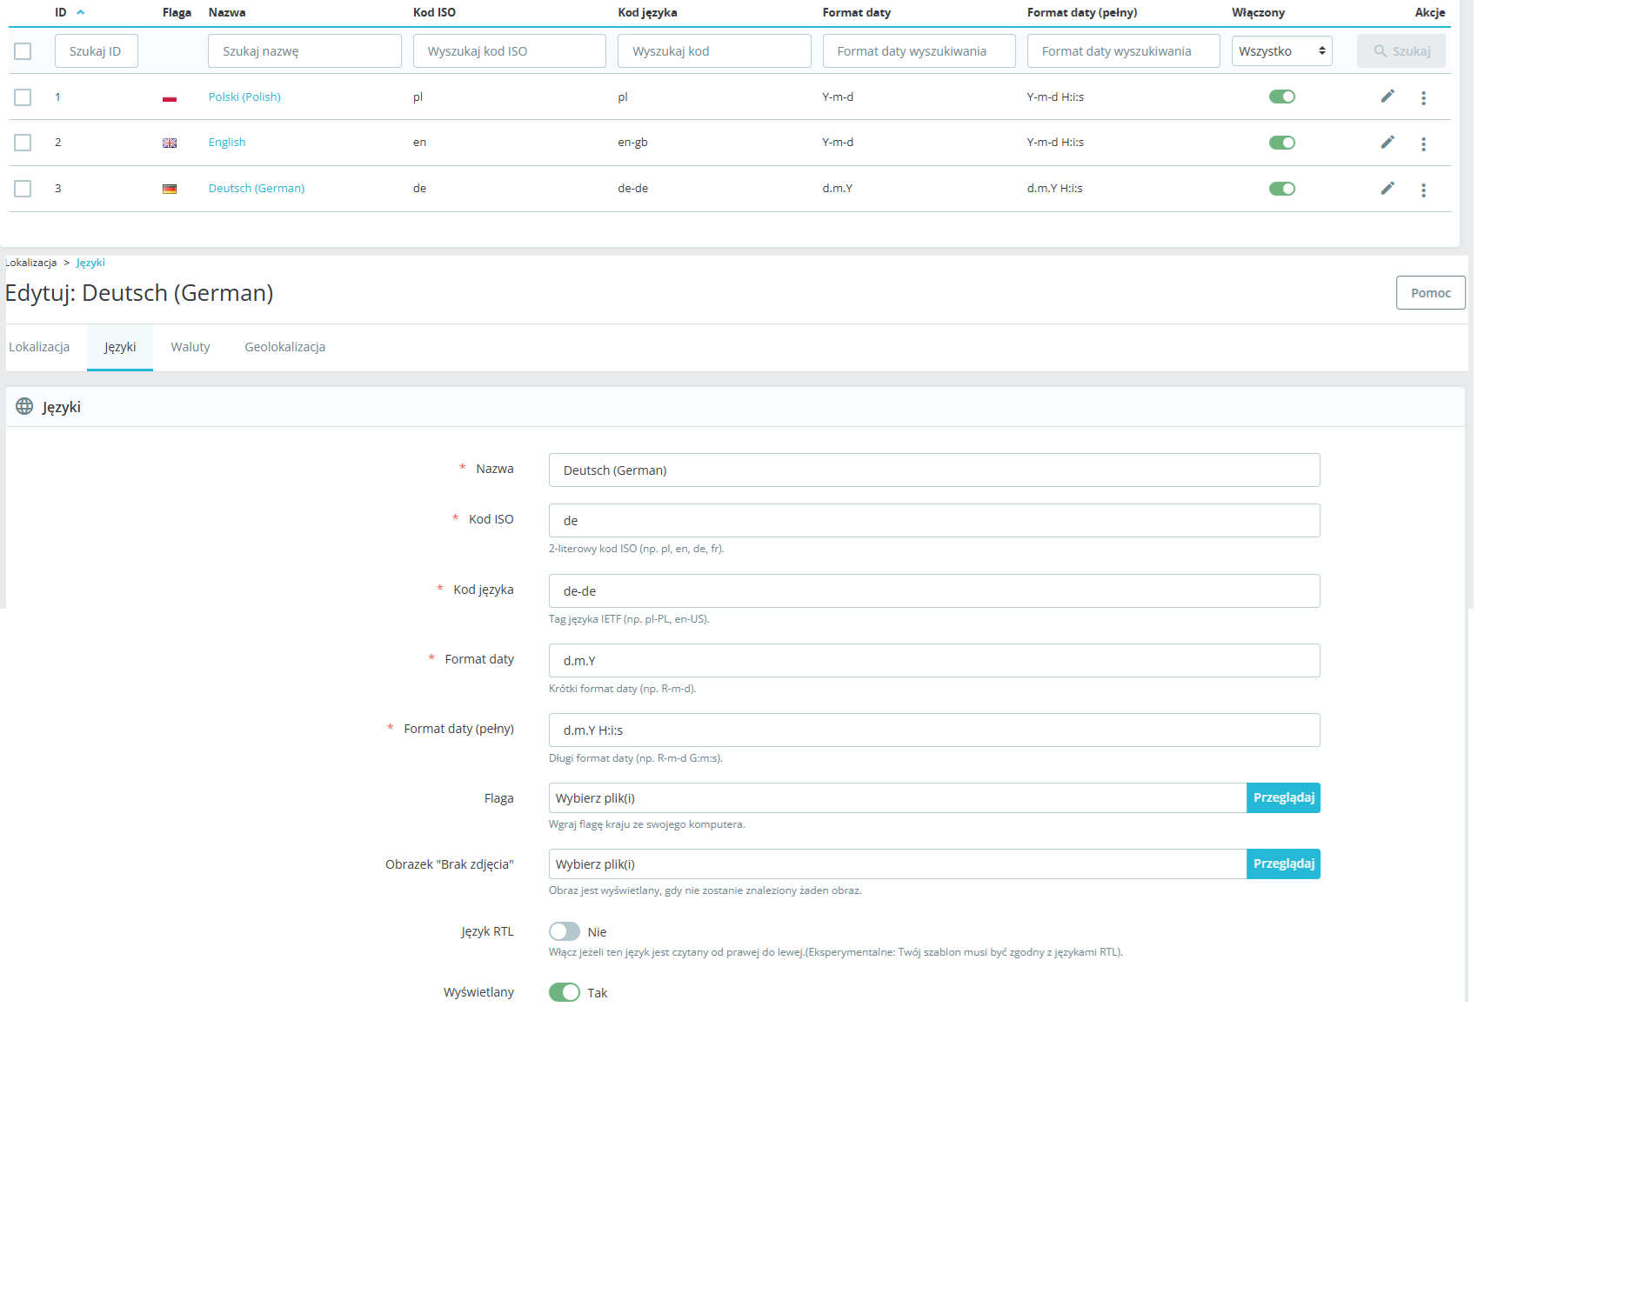Click the d.m.Y H:i:s cell in table
The height and width of the screenshot is (1307, 1631).
1055,189
